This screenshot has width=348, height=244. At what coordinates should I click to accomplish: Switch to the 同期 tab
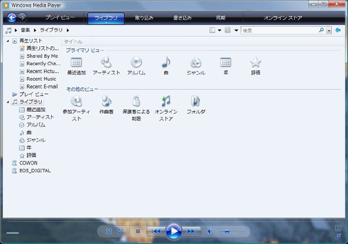pyautogui.click(x=221, y=18)
